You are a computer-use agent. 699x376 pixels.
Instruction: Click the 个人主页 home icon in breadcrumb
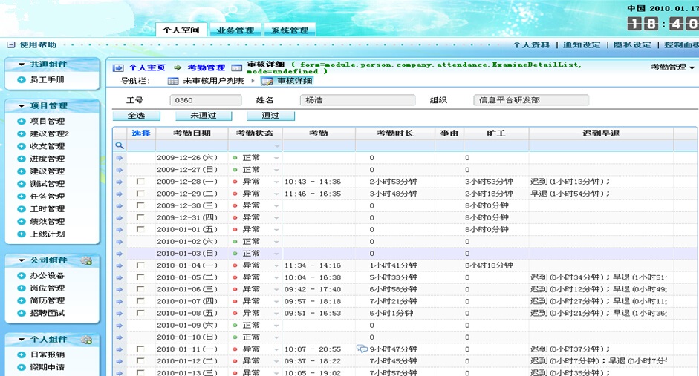click(118, 67)
